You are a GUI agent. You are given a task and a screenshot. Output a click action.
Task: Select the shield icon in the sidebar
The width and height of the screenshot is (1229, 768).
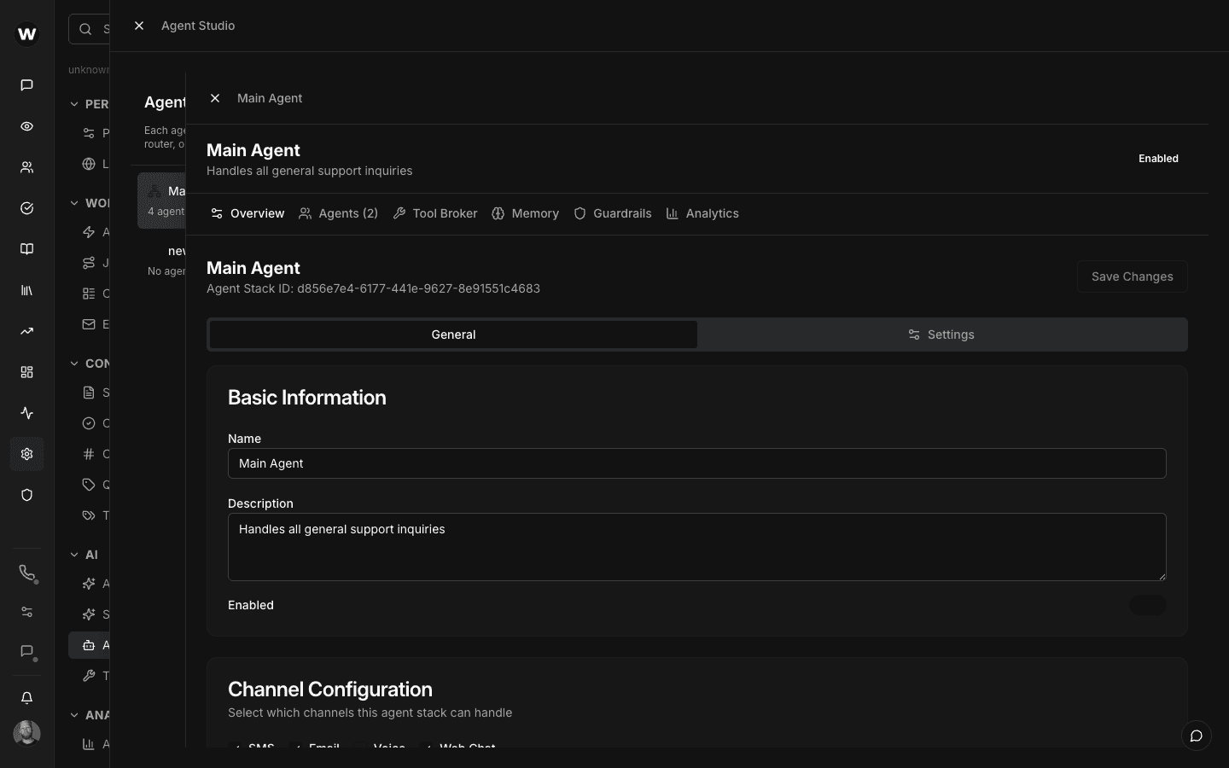tap(26, 495)
